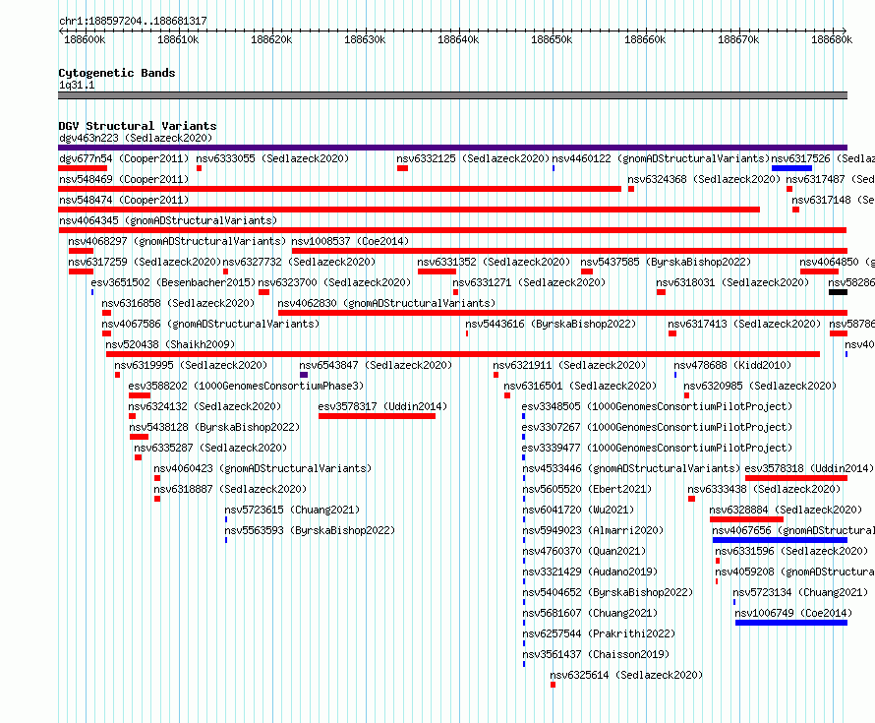The image size is (875, 723).
Task: Click nsv5949023 (Almarri2020) label
Action: [x=593, y=530]
